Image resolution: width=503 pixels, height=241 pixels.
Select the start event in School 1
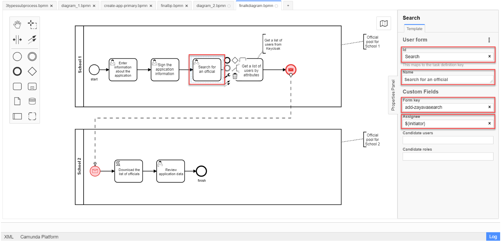(94, 70)
